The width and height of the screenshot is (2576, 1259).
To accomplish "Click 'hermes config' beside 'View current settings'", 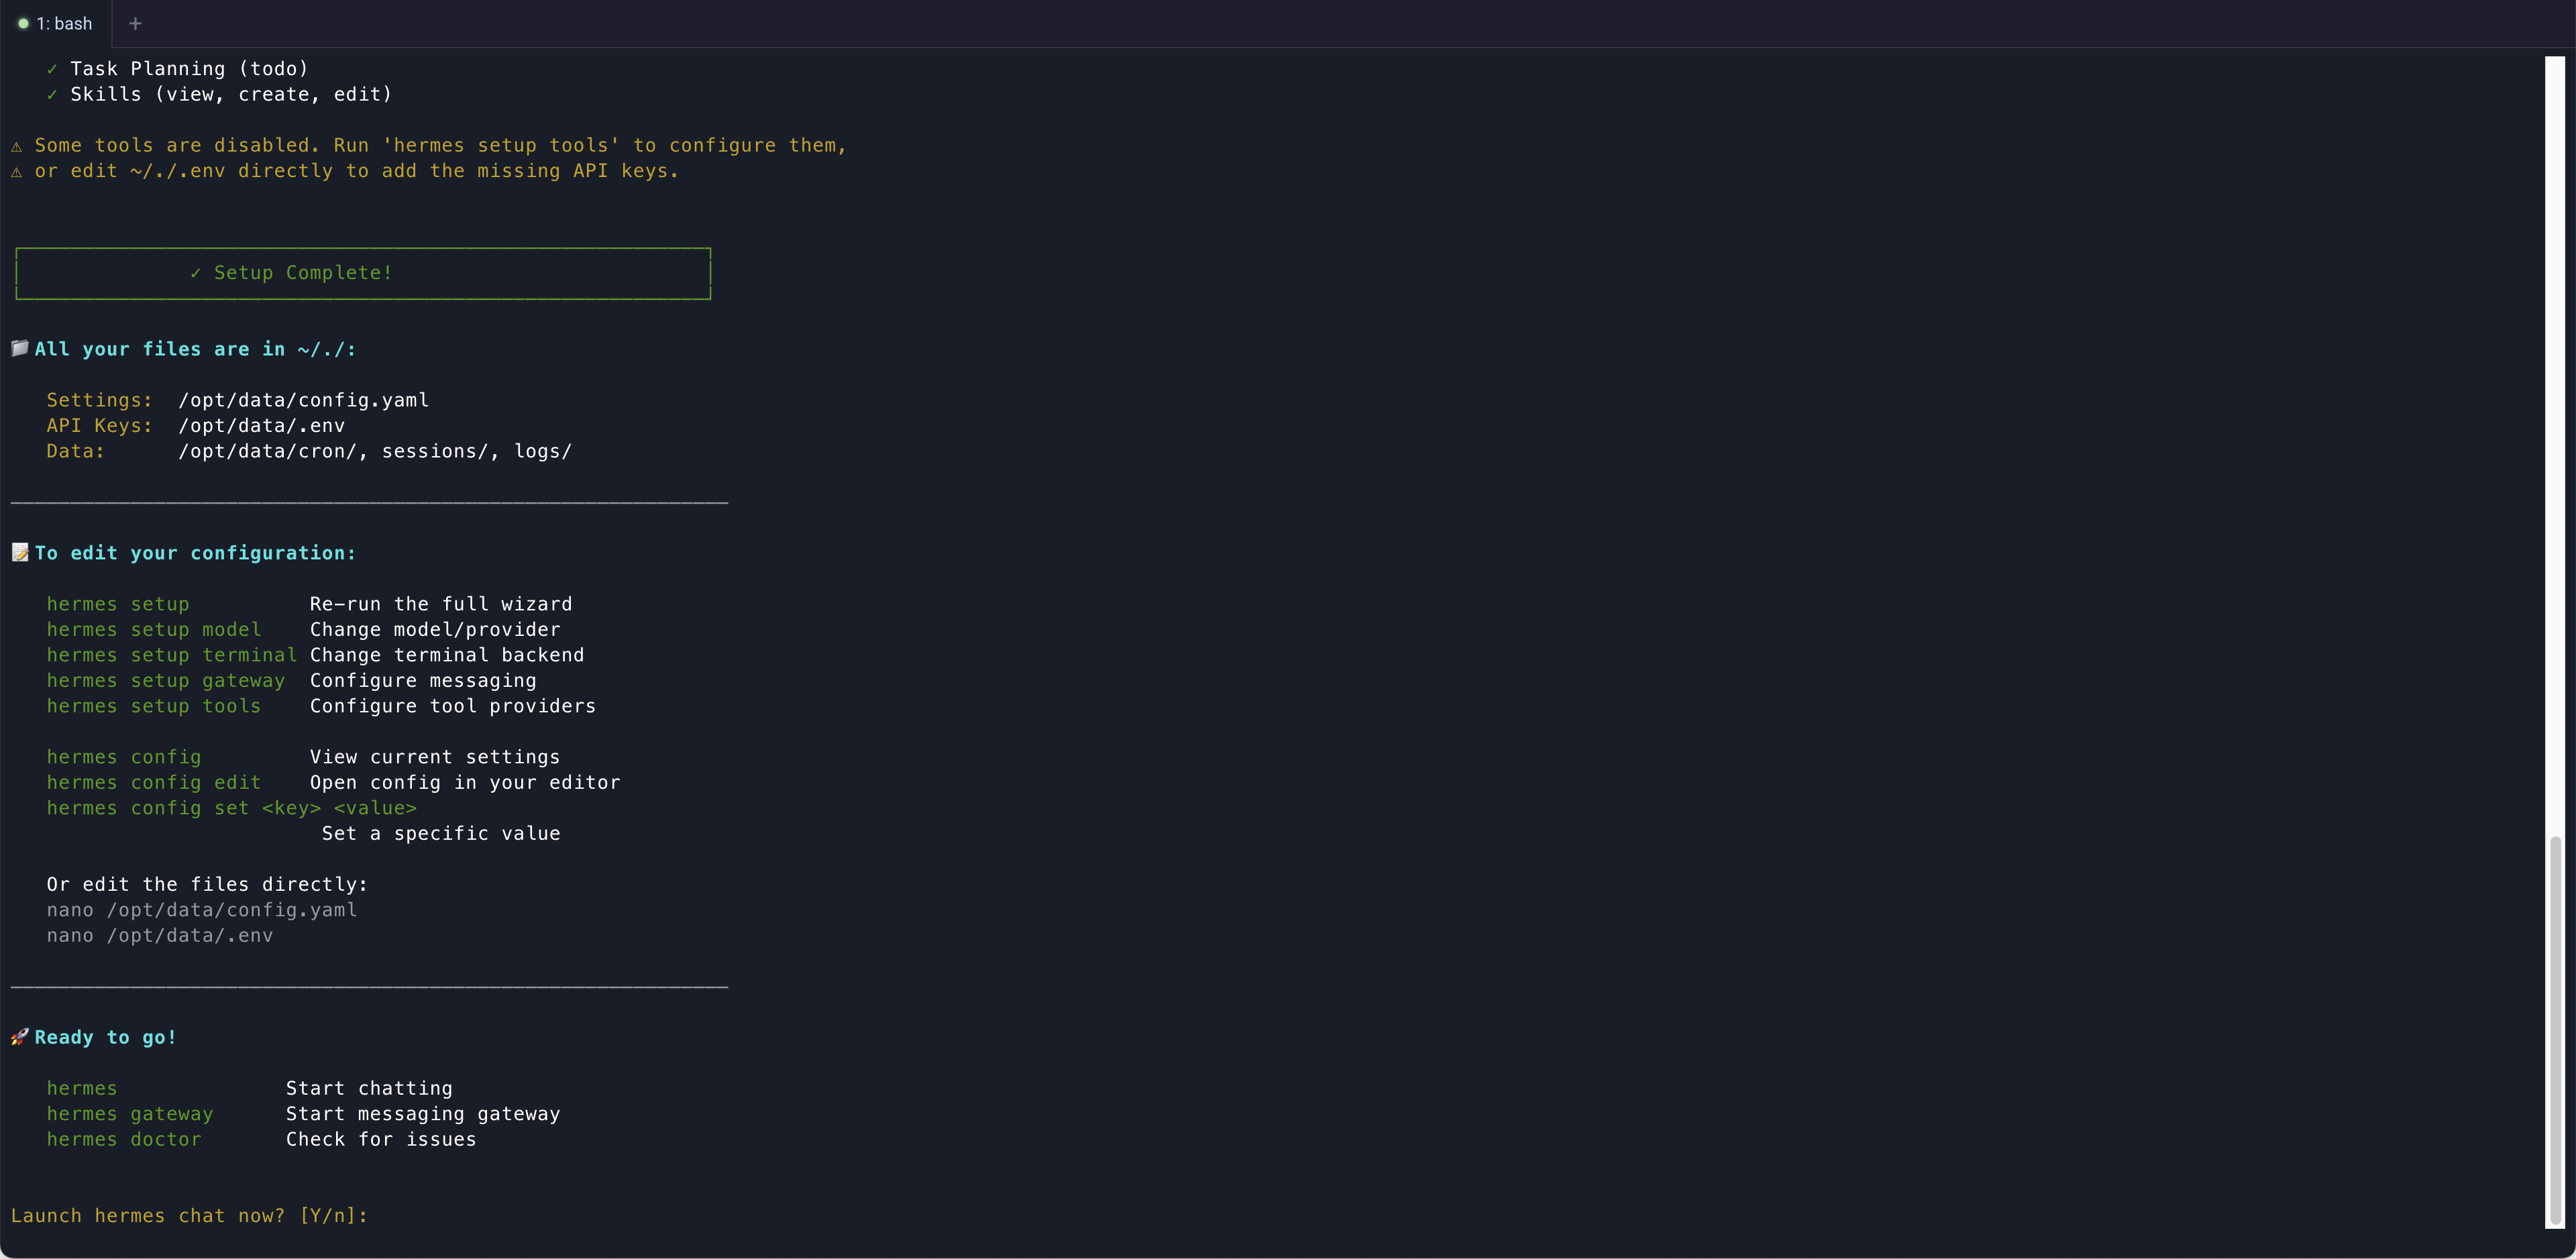I will click(124, 757).
